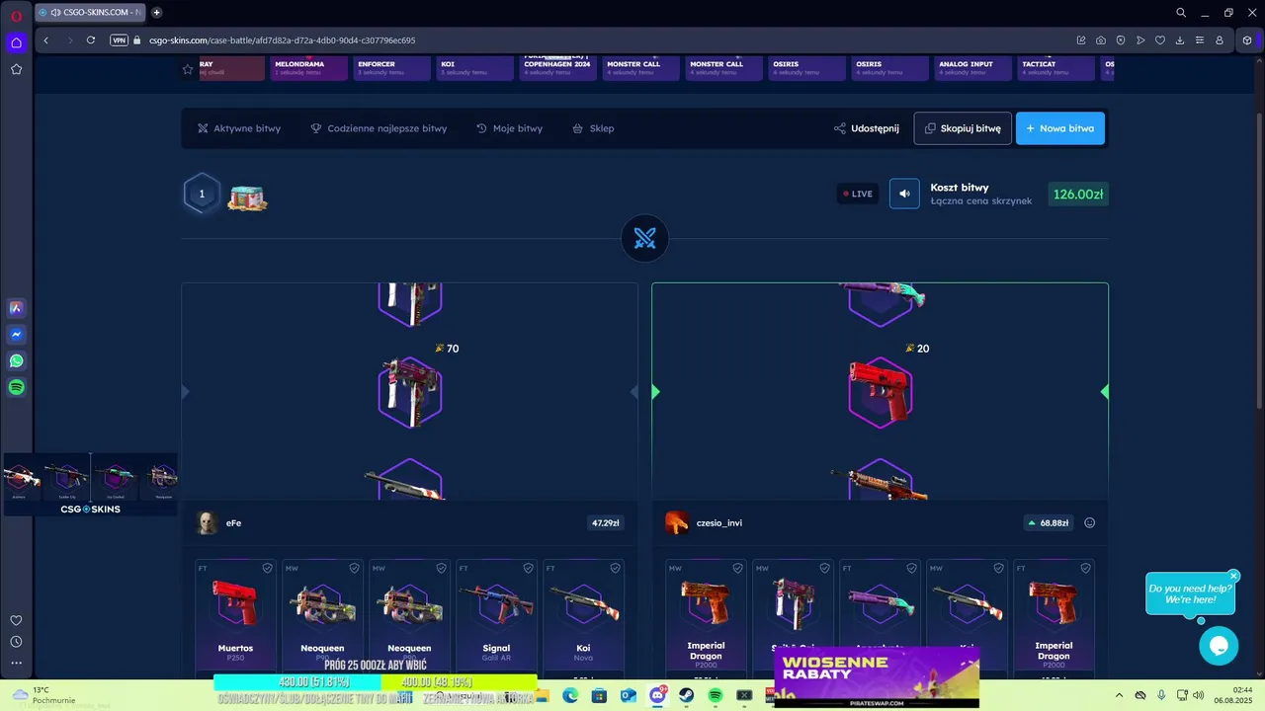Click the crossed swords battle icon
This screenshot has height=711, width=1265.
(644, 238)
